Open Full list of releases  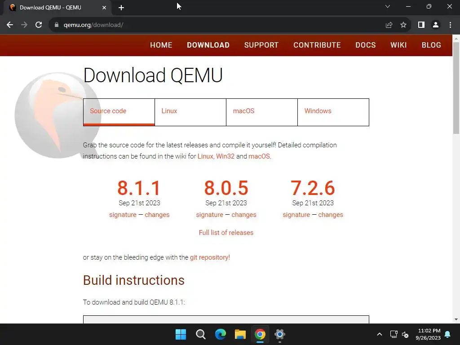coord(226,233)
